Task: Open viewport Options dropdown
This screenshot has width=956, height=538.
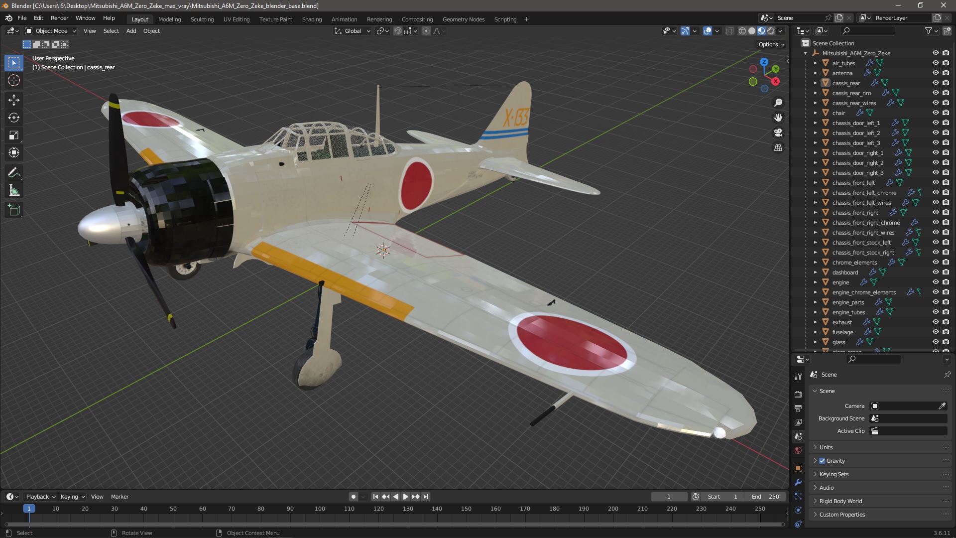Action: click(771, 44)
